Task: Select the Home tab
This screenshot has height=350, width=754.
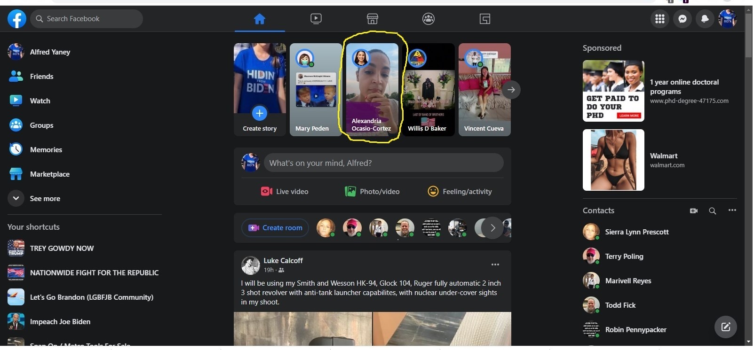Action: pos(260,19)
